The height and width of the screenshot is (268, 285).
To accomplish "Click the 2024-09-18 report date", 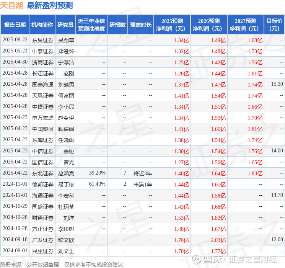I will click(15, 239).
